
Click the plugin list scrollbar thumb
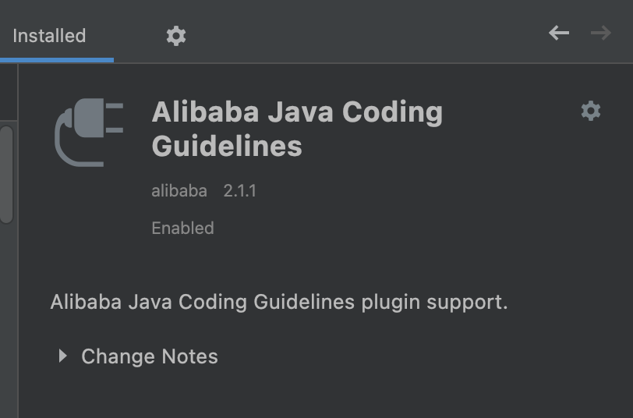point(6,175)
